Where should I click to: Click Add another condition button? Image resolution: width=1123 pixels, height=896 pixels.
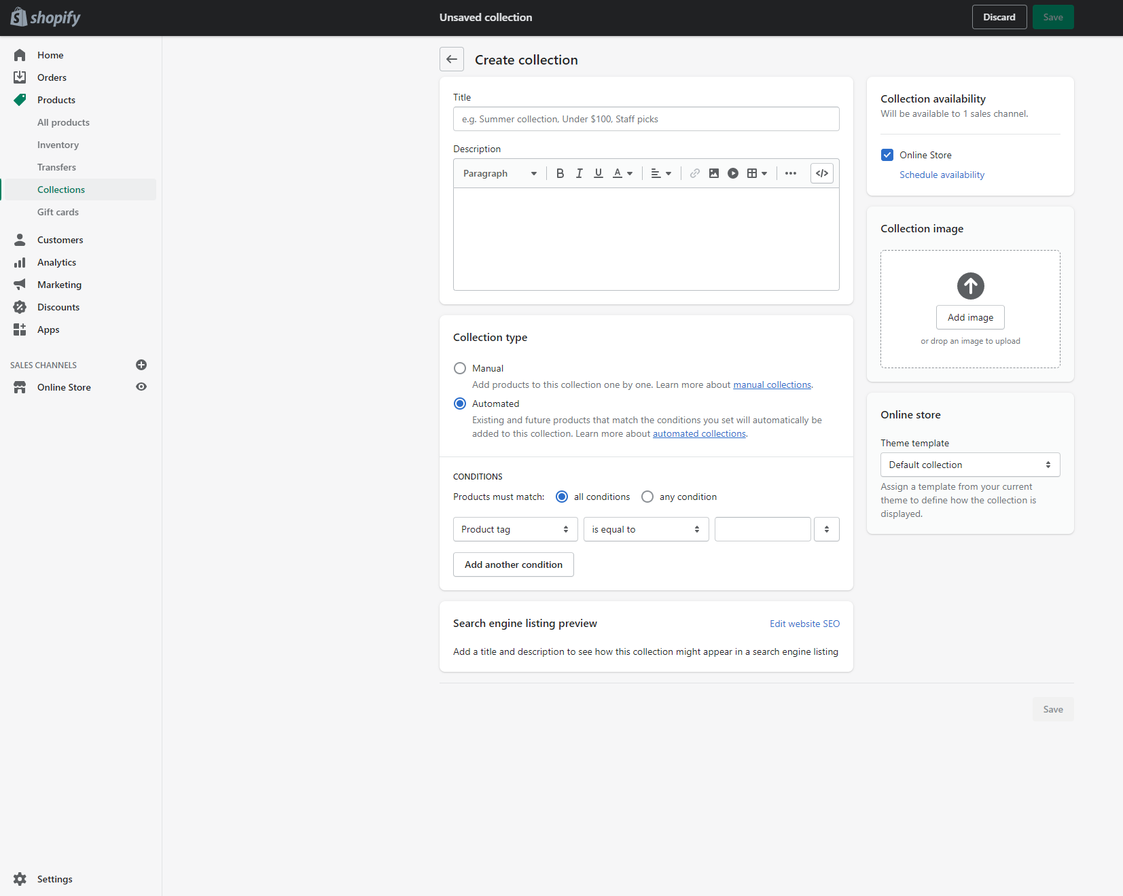[x=513, y=565]
